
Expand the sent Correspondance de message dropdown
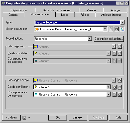(x=108, y=94)
